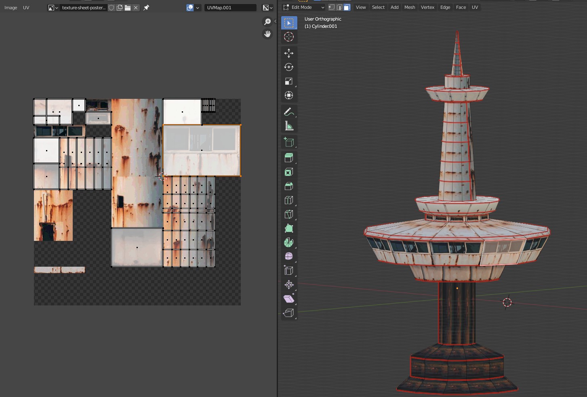Activate the Loop Cut tool

point(288,201)
